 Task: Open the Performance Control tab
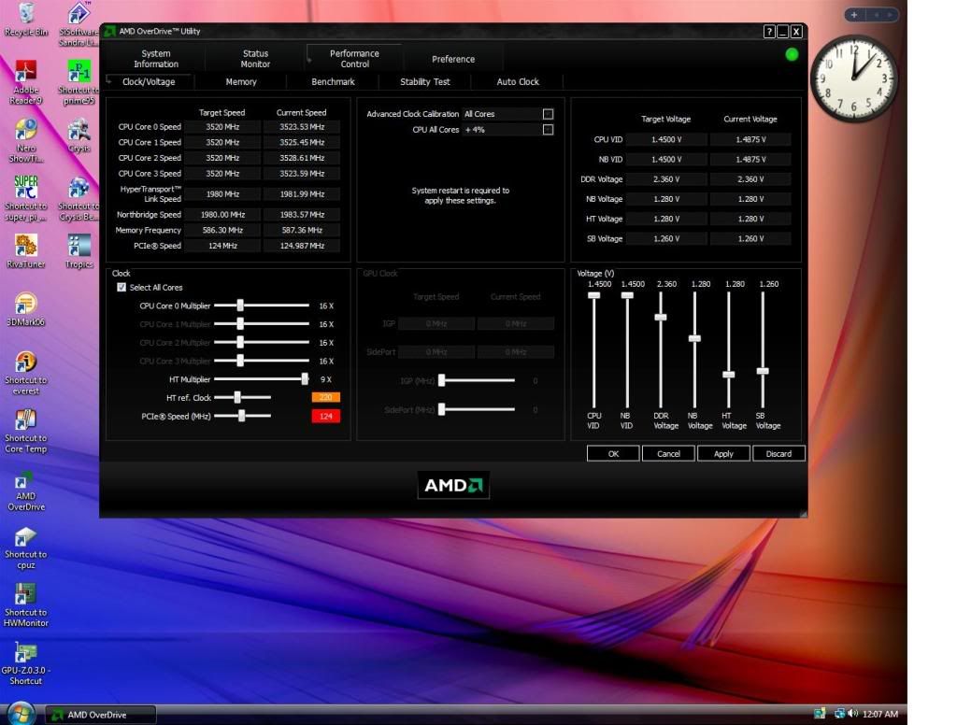[354, 59]
